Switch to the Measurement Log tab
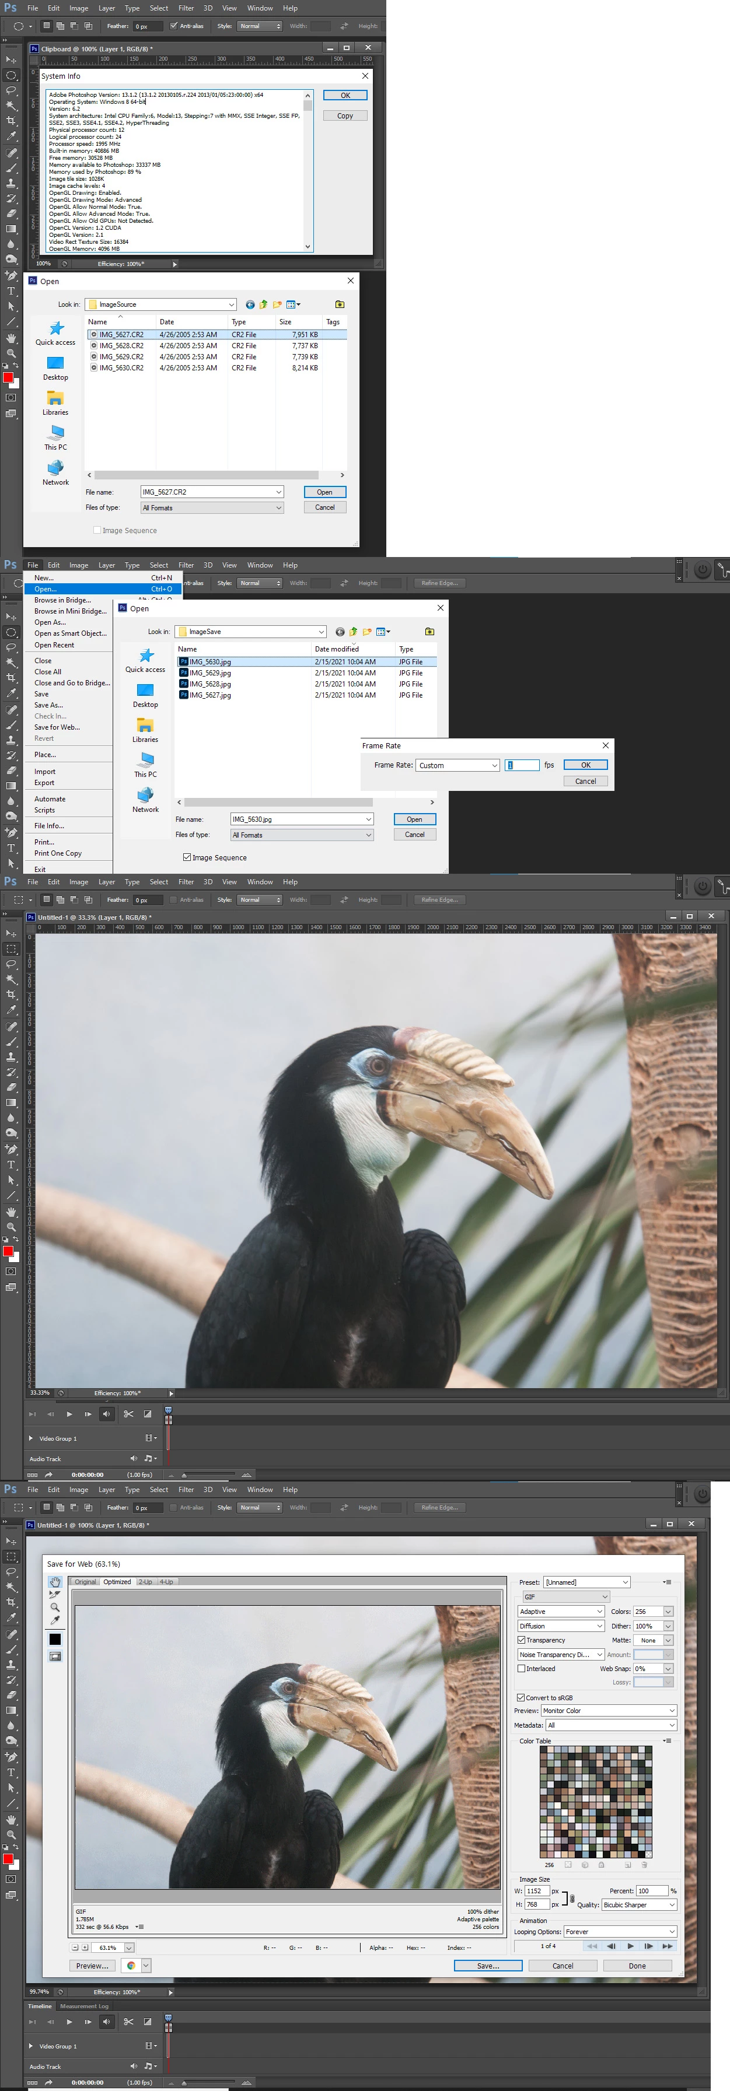The image size is (730, 2091). tap(85, 2006)
